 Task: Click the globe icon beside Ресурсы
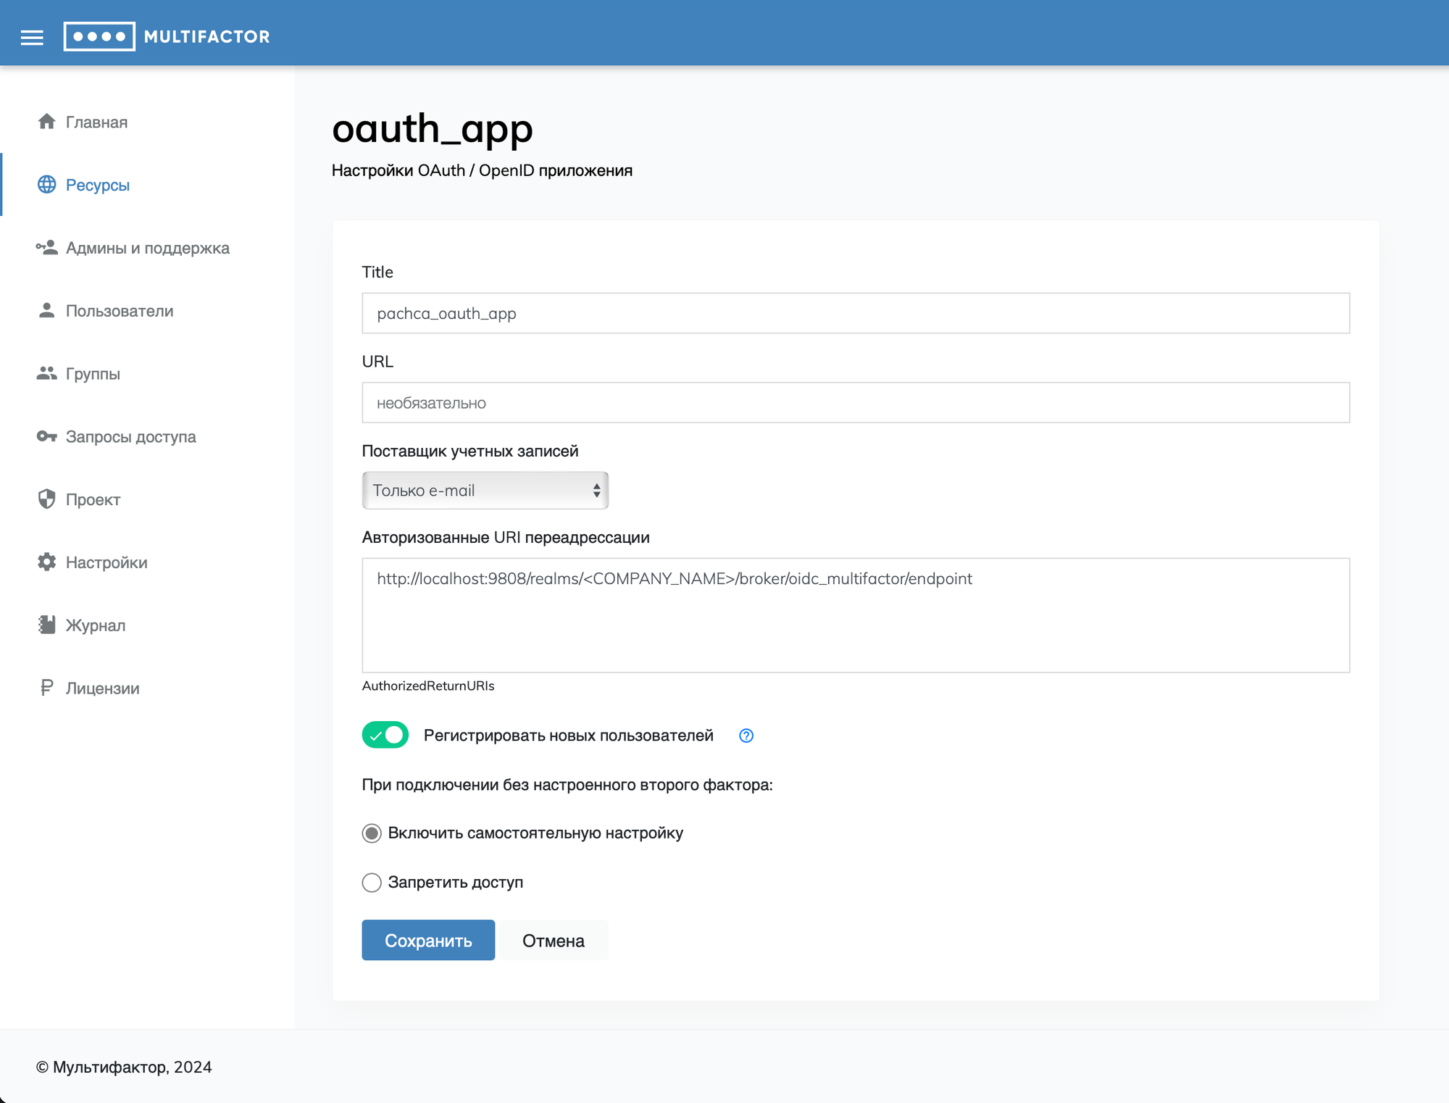(x=46, y=185)
